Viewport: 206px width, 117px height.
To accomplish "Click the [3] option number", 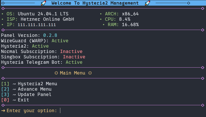I will tap(5, 95).
